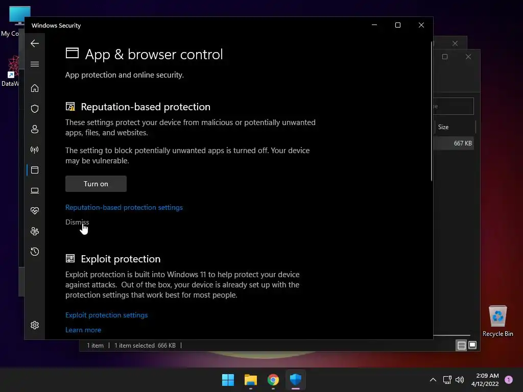Select the Recycle Bin desktop icon
The image size is (523, 392).
click(x=497, y=321)
